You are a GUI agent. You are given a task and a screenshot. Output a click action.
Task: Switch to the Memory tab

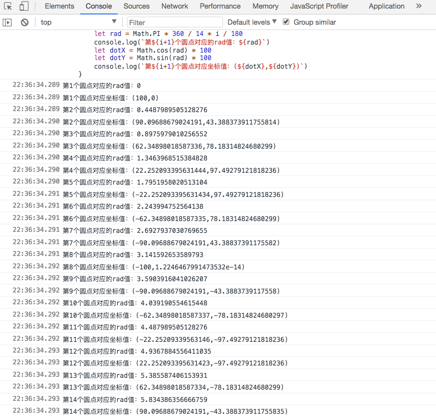tap(266, 6)
